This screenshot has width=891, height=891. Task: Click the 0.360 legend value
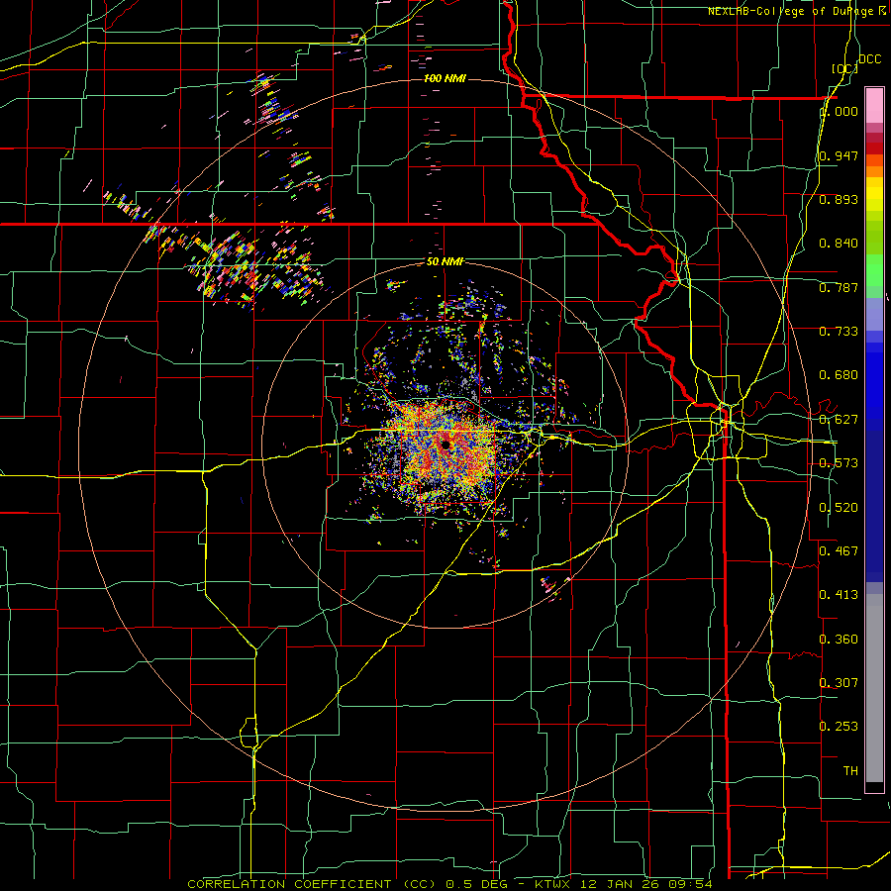[839, 640]
